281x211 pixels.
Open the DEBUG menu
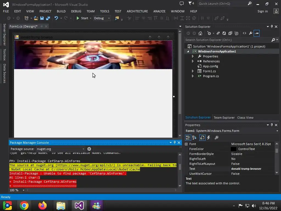[76, 11]
